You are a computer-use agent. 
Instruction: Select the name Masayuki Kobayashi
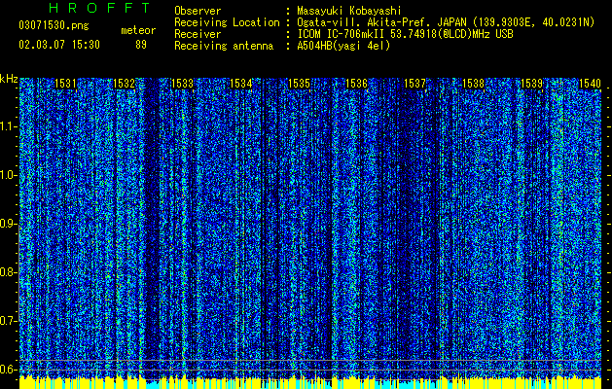(x=349, y=11)
